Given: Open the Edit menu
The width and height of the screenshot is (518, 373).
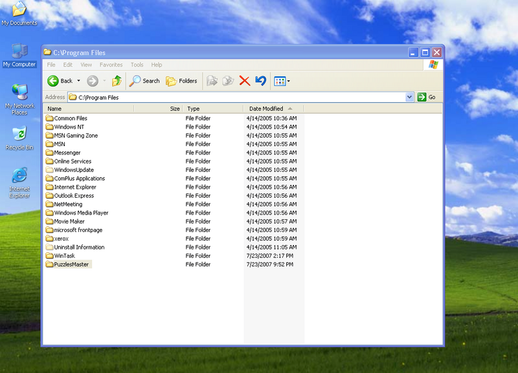Looking at the screenshot, I should 68,65.
